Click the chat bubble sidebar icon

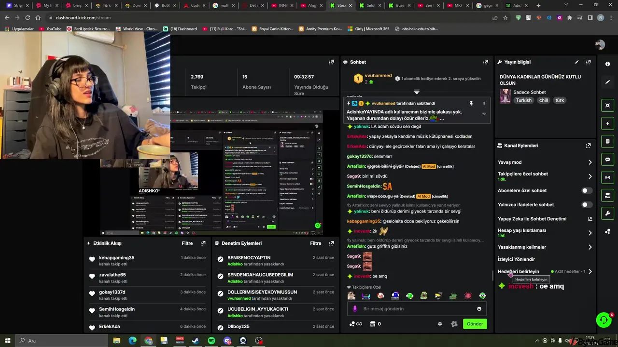point(607,160)
